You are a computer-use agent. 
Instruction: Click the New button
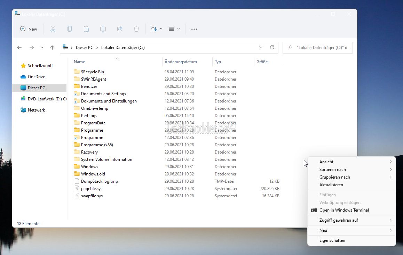[29, 29]
